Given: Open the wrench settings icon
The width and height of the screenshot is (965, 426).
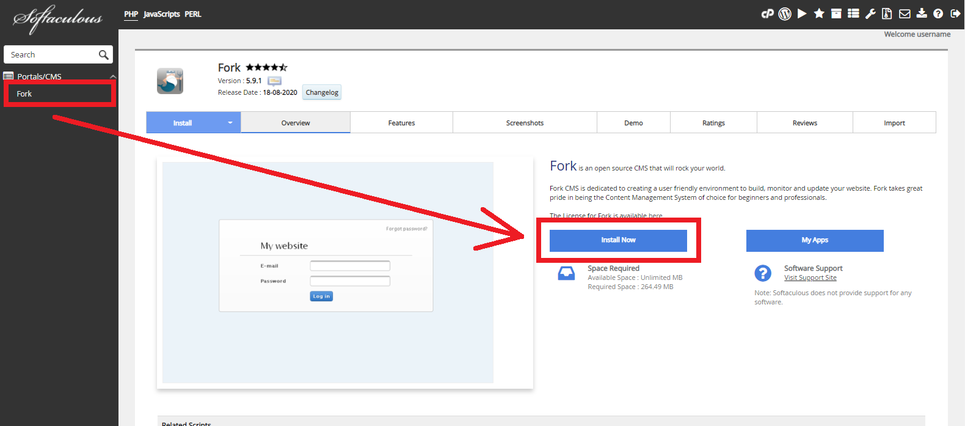Looking at the screenshot, I should pos(870,13).
